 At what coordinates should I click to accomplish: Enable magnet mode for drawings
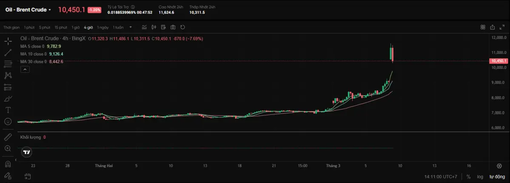coord(8,164)
